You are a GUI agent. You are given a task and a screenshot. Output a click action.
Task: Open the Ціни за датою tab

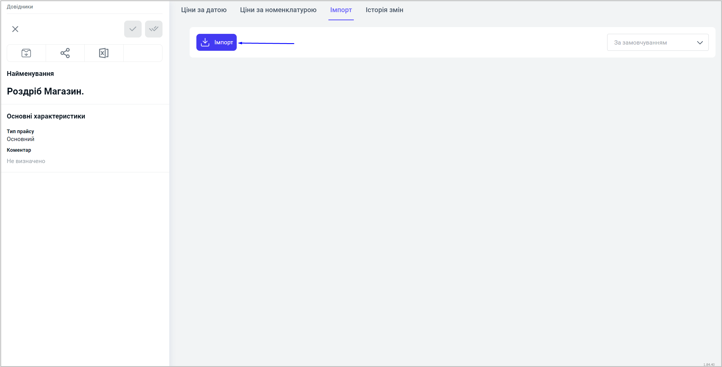coord(204,10)
